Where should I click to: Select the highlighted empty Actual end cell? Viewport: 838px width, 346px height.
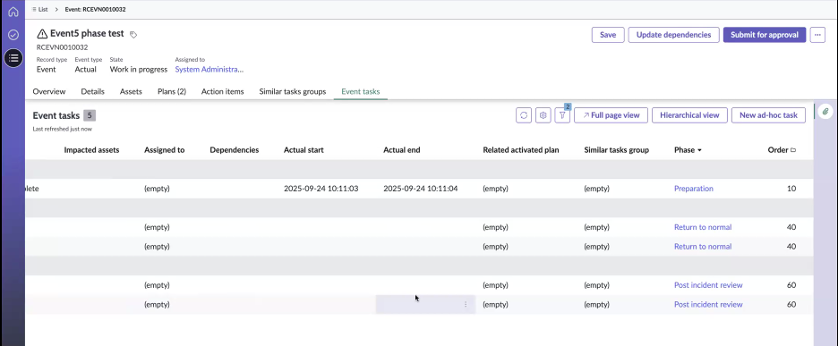425,304
